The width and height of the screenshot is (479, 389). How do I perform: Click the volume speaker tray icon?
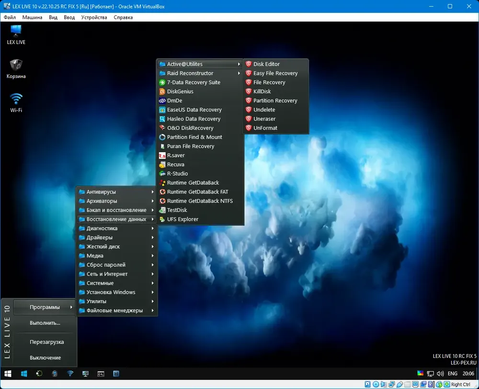[440, 373]
